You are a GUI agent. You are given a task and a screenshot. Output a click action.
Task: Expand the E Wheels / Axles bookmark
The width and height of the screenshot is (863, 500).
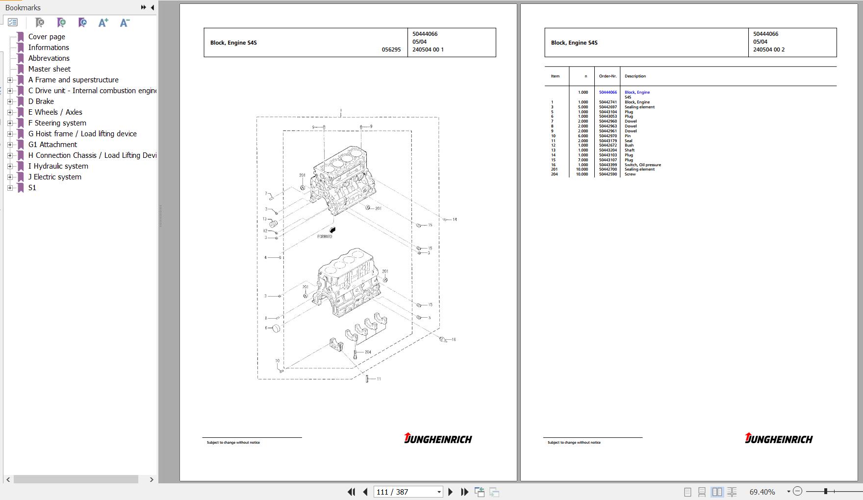point(10,112)
